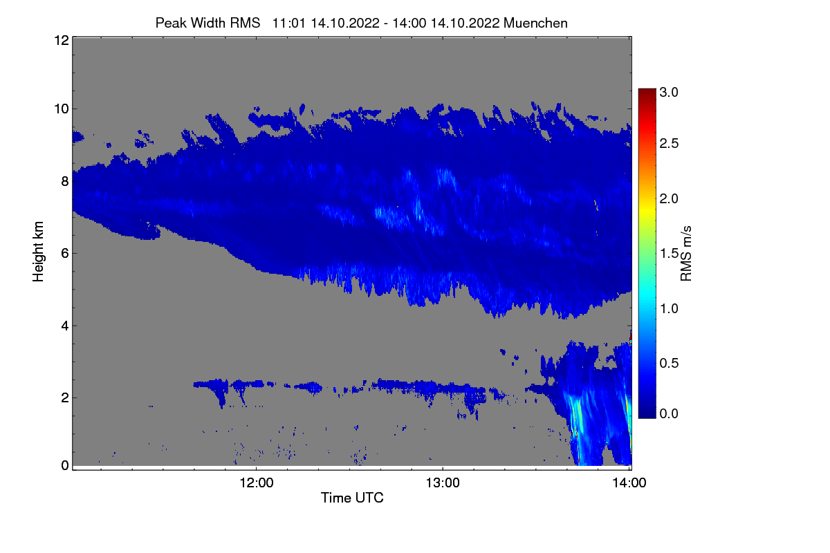Click the colorbar value 1.0

(669, 308)
